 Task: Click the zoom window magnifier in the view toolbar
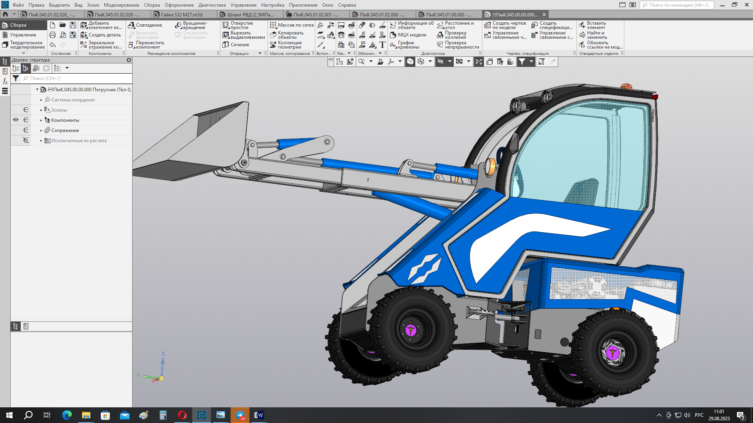click(361, 61)
